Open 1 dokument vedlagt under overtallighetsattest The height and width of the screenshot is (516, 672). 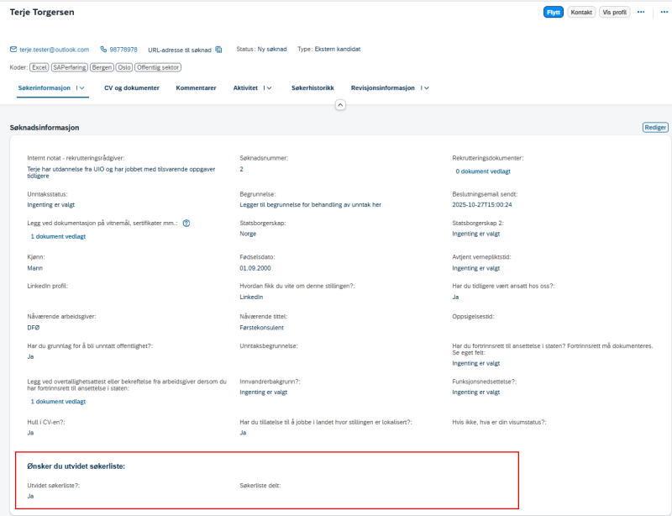click(58, 402)
